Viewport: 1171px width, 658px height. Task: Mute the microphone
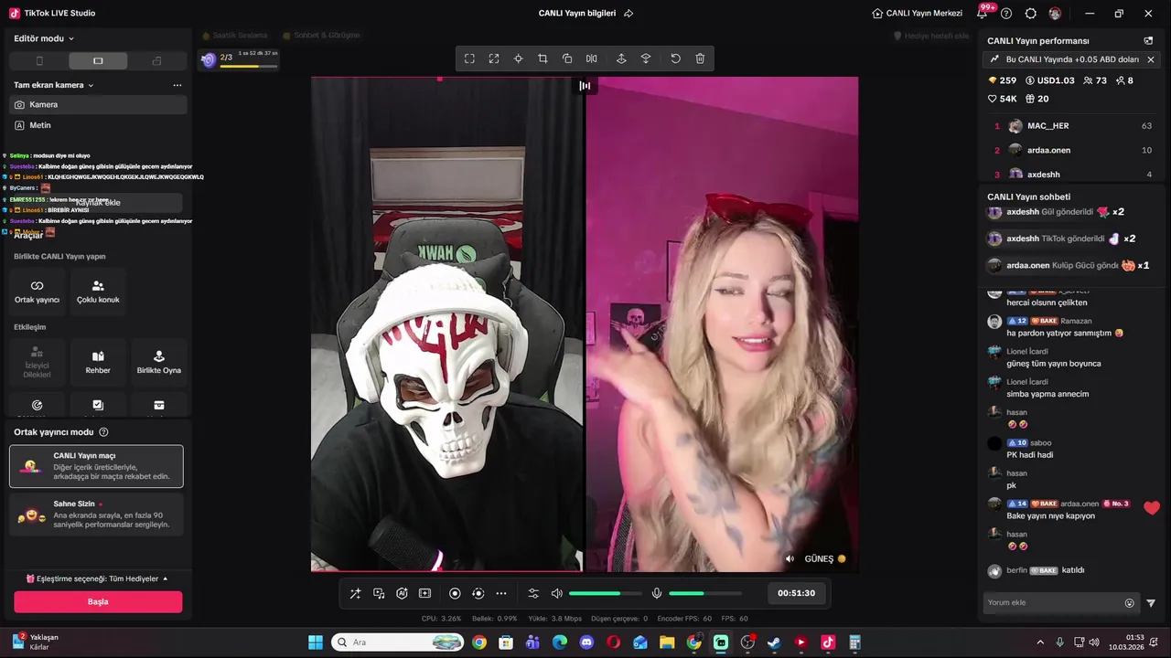(x=656, y=593)
